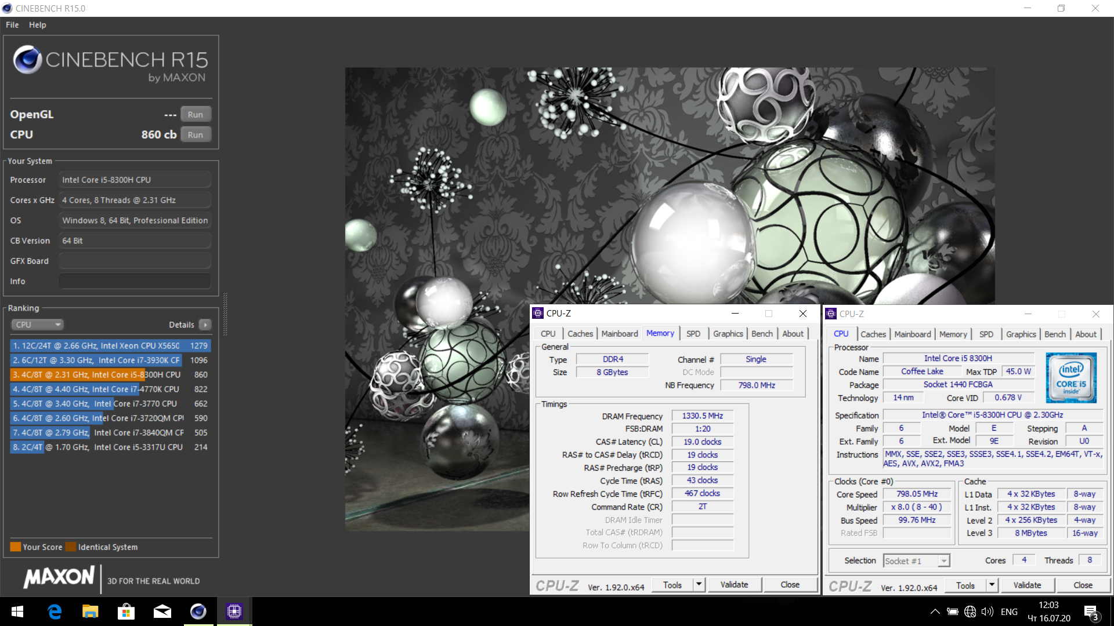
Task: Run the CPU benchmark
Action: [196, 134]
